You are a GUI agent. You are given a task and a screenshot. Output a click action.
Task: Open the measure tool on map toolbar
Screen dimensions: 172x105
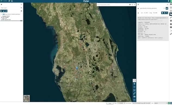point(134,93)
